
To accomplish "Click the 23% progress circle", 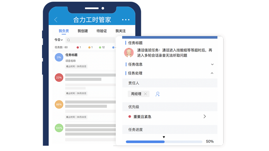I will [x=59, y=78].
